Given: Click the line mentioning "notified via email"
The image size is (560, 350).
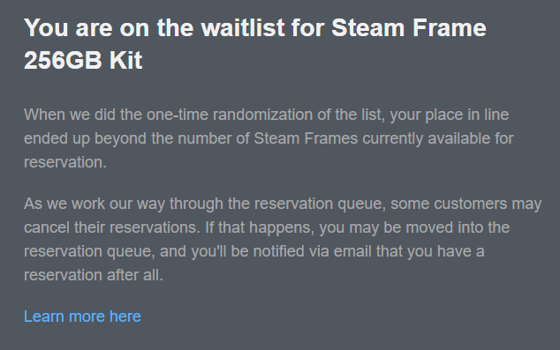Looking at the screenshot, I should (254, 251).
